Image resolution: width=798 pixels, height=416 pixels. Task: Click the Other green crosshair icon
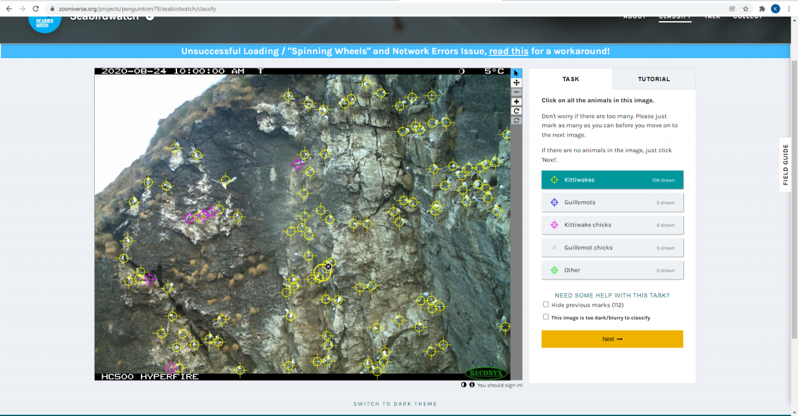(x=554, y=270)
